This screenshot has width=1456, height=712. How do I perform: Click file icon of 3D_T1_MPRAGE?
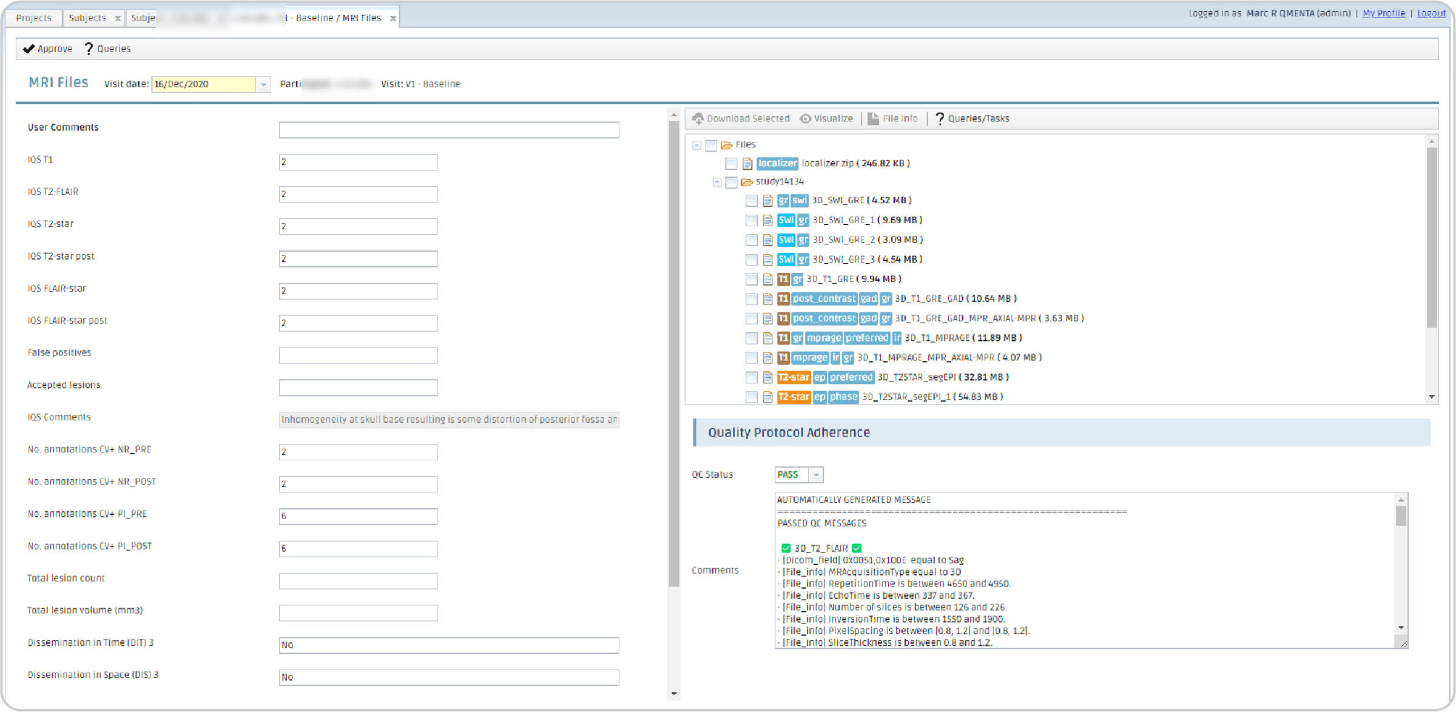point(767,338)
